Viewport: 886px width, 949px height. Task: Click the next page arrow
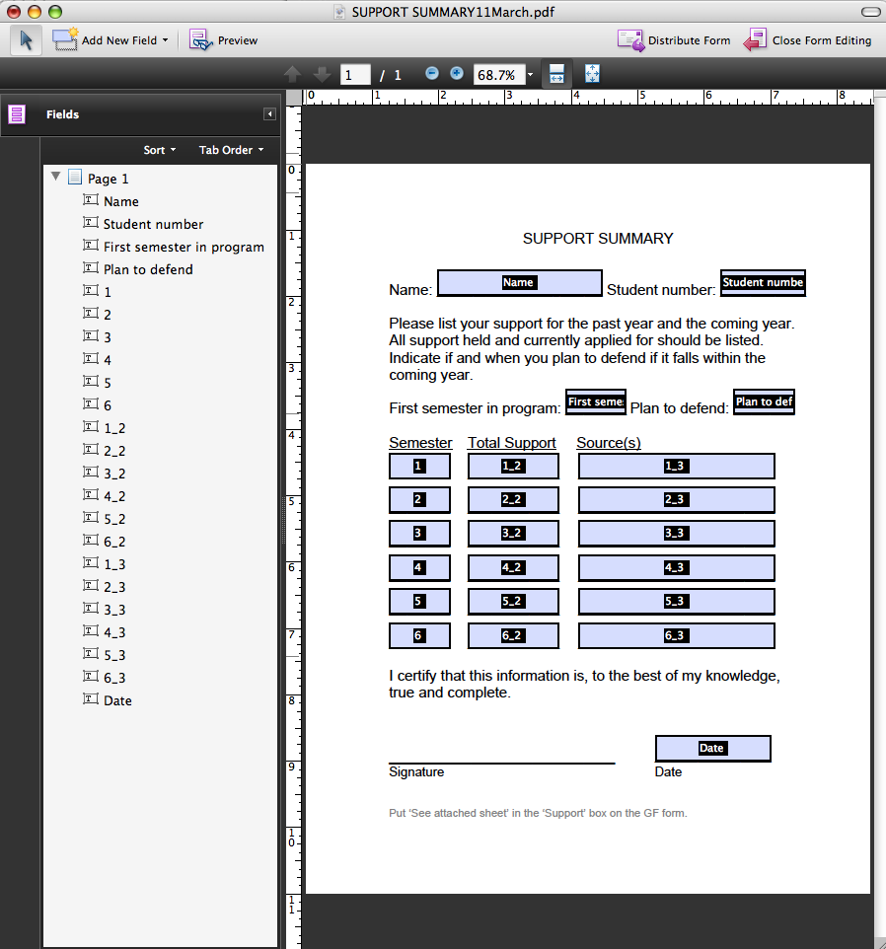point(321,73)
